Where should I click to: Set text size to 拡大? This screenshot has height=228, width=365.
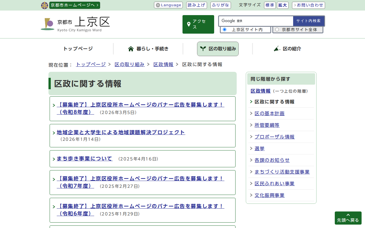tap(283, 5)
